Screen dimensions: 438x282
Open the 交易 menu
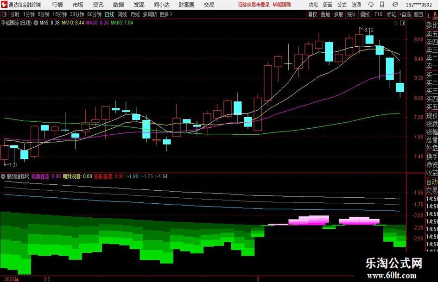[x=209, y=5]
